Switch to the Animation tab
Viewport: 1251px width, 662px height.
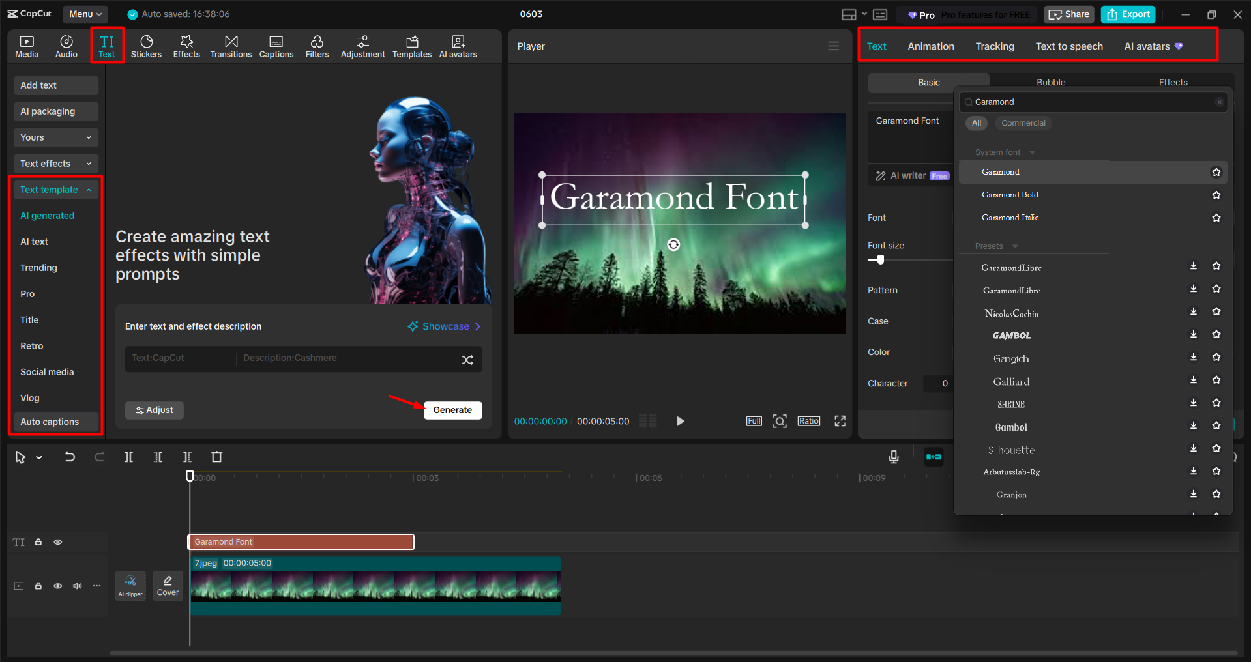(930, 46)
